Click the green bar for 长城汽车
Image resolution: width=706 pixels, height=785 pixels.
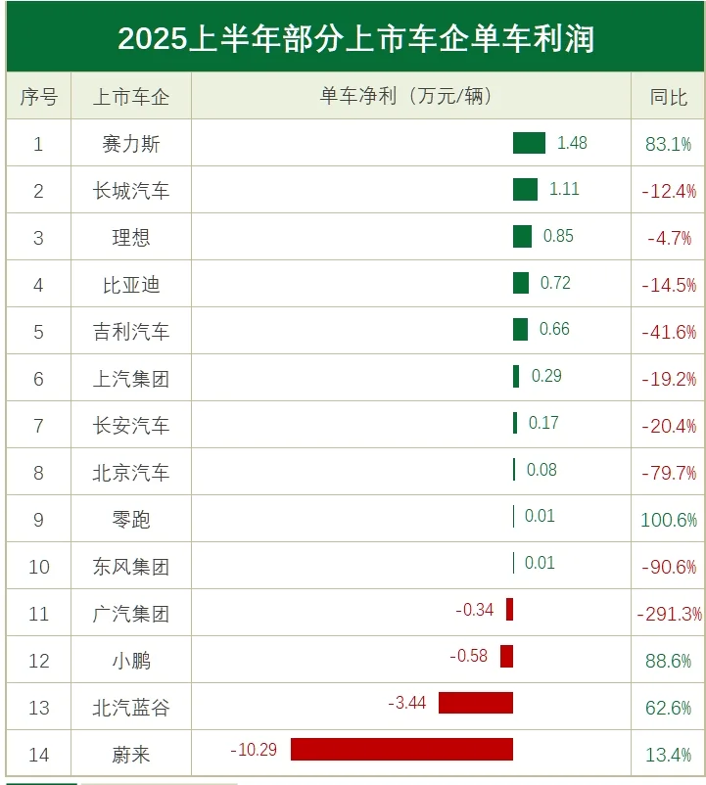[x=525, y=190]
